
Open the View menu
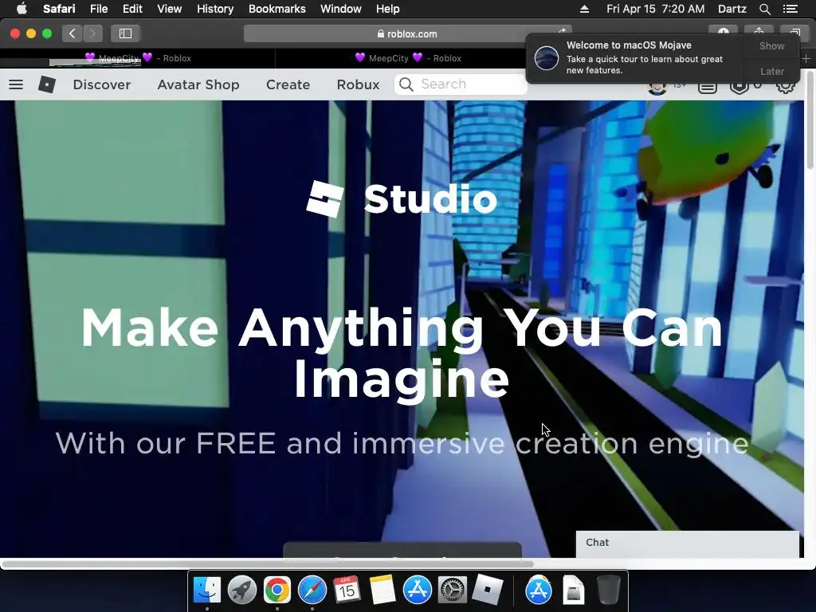tap(170, 9)
